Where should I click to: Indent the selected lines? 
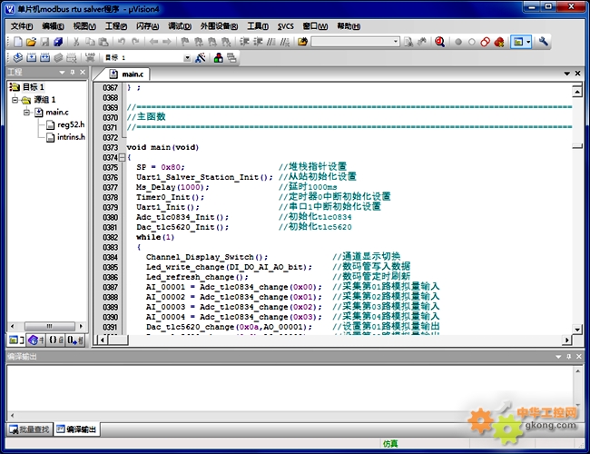(x=244, y=42)
